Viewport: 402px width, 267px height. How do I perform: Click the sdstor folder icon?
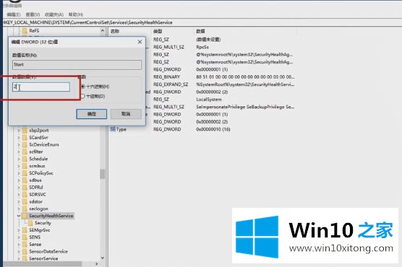[25, 202]
